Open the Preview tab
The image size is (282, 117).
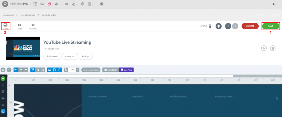click(x=33, y=26)
